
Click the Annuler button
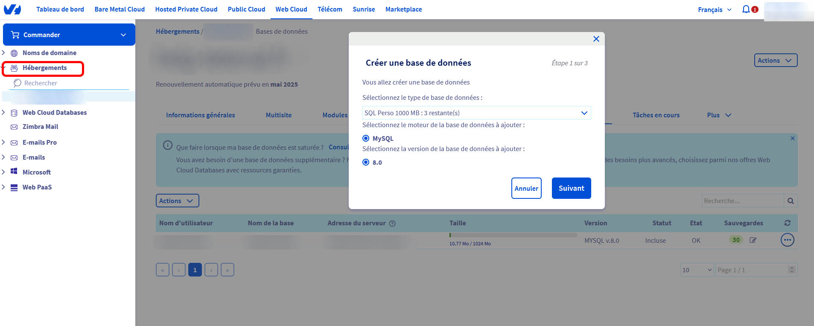click(x=526, y=188)
